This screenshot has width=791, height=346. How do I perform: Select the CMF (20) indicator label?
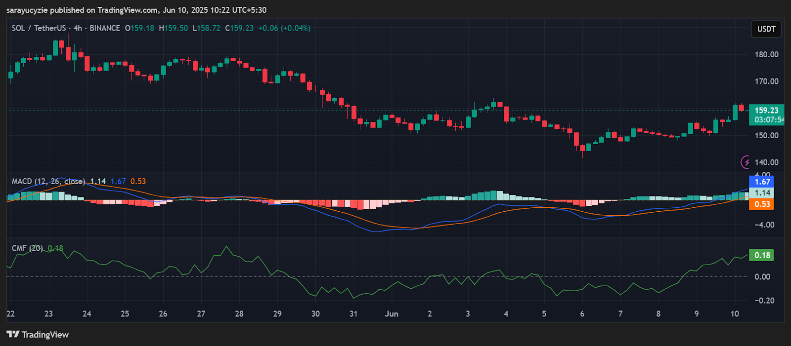(27, 248)
